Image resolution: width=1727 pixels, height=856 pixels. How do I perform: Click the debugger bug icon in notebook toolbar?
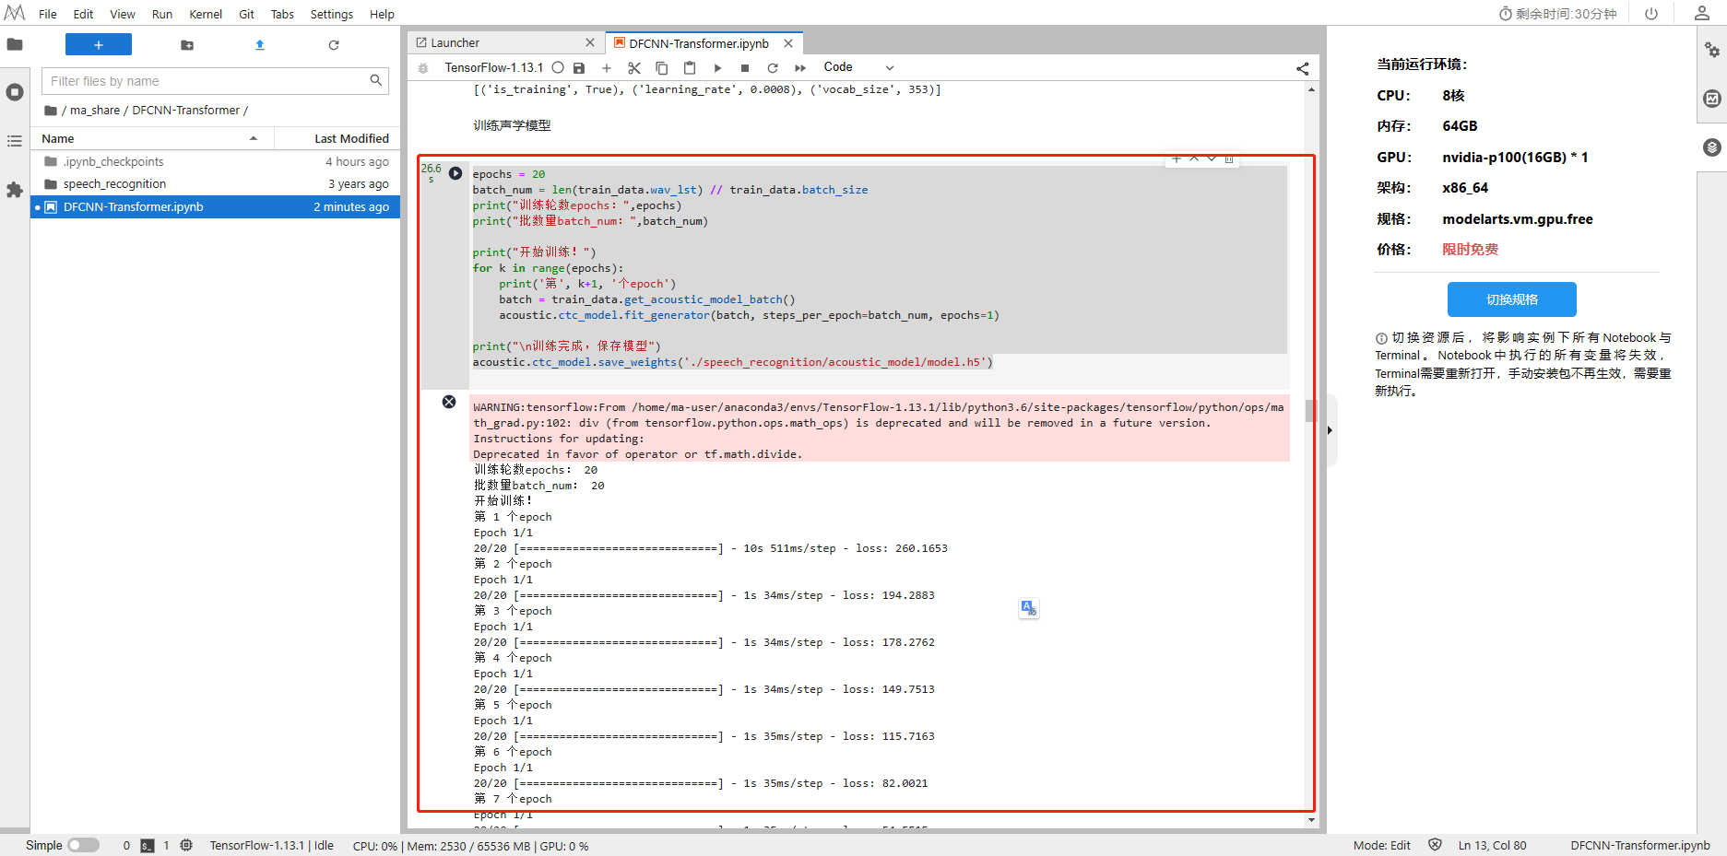[x=423, y=68]
